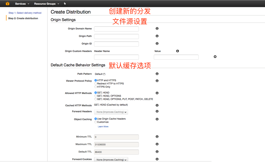Screen dimensions: 265x162
Task: Click the AWS cube logo icon
Action: tap(8, 4)
